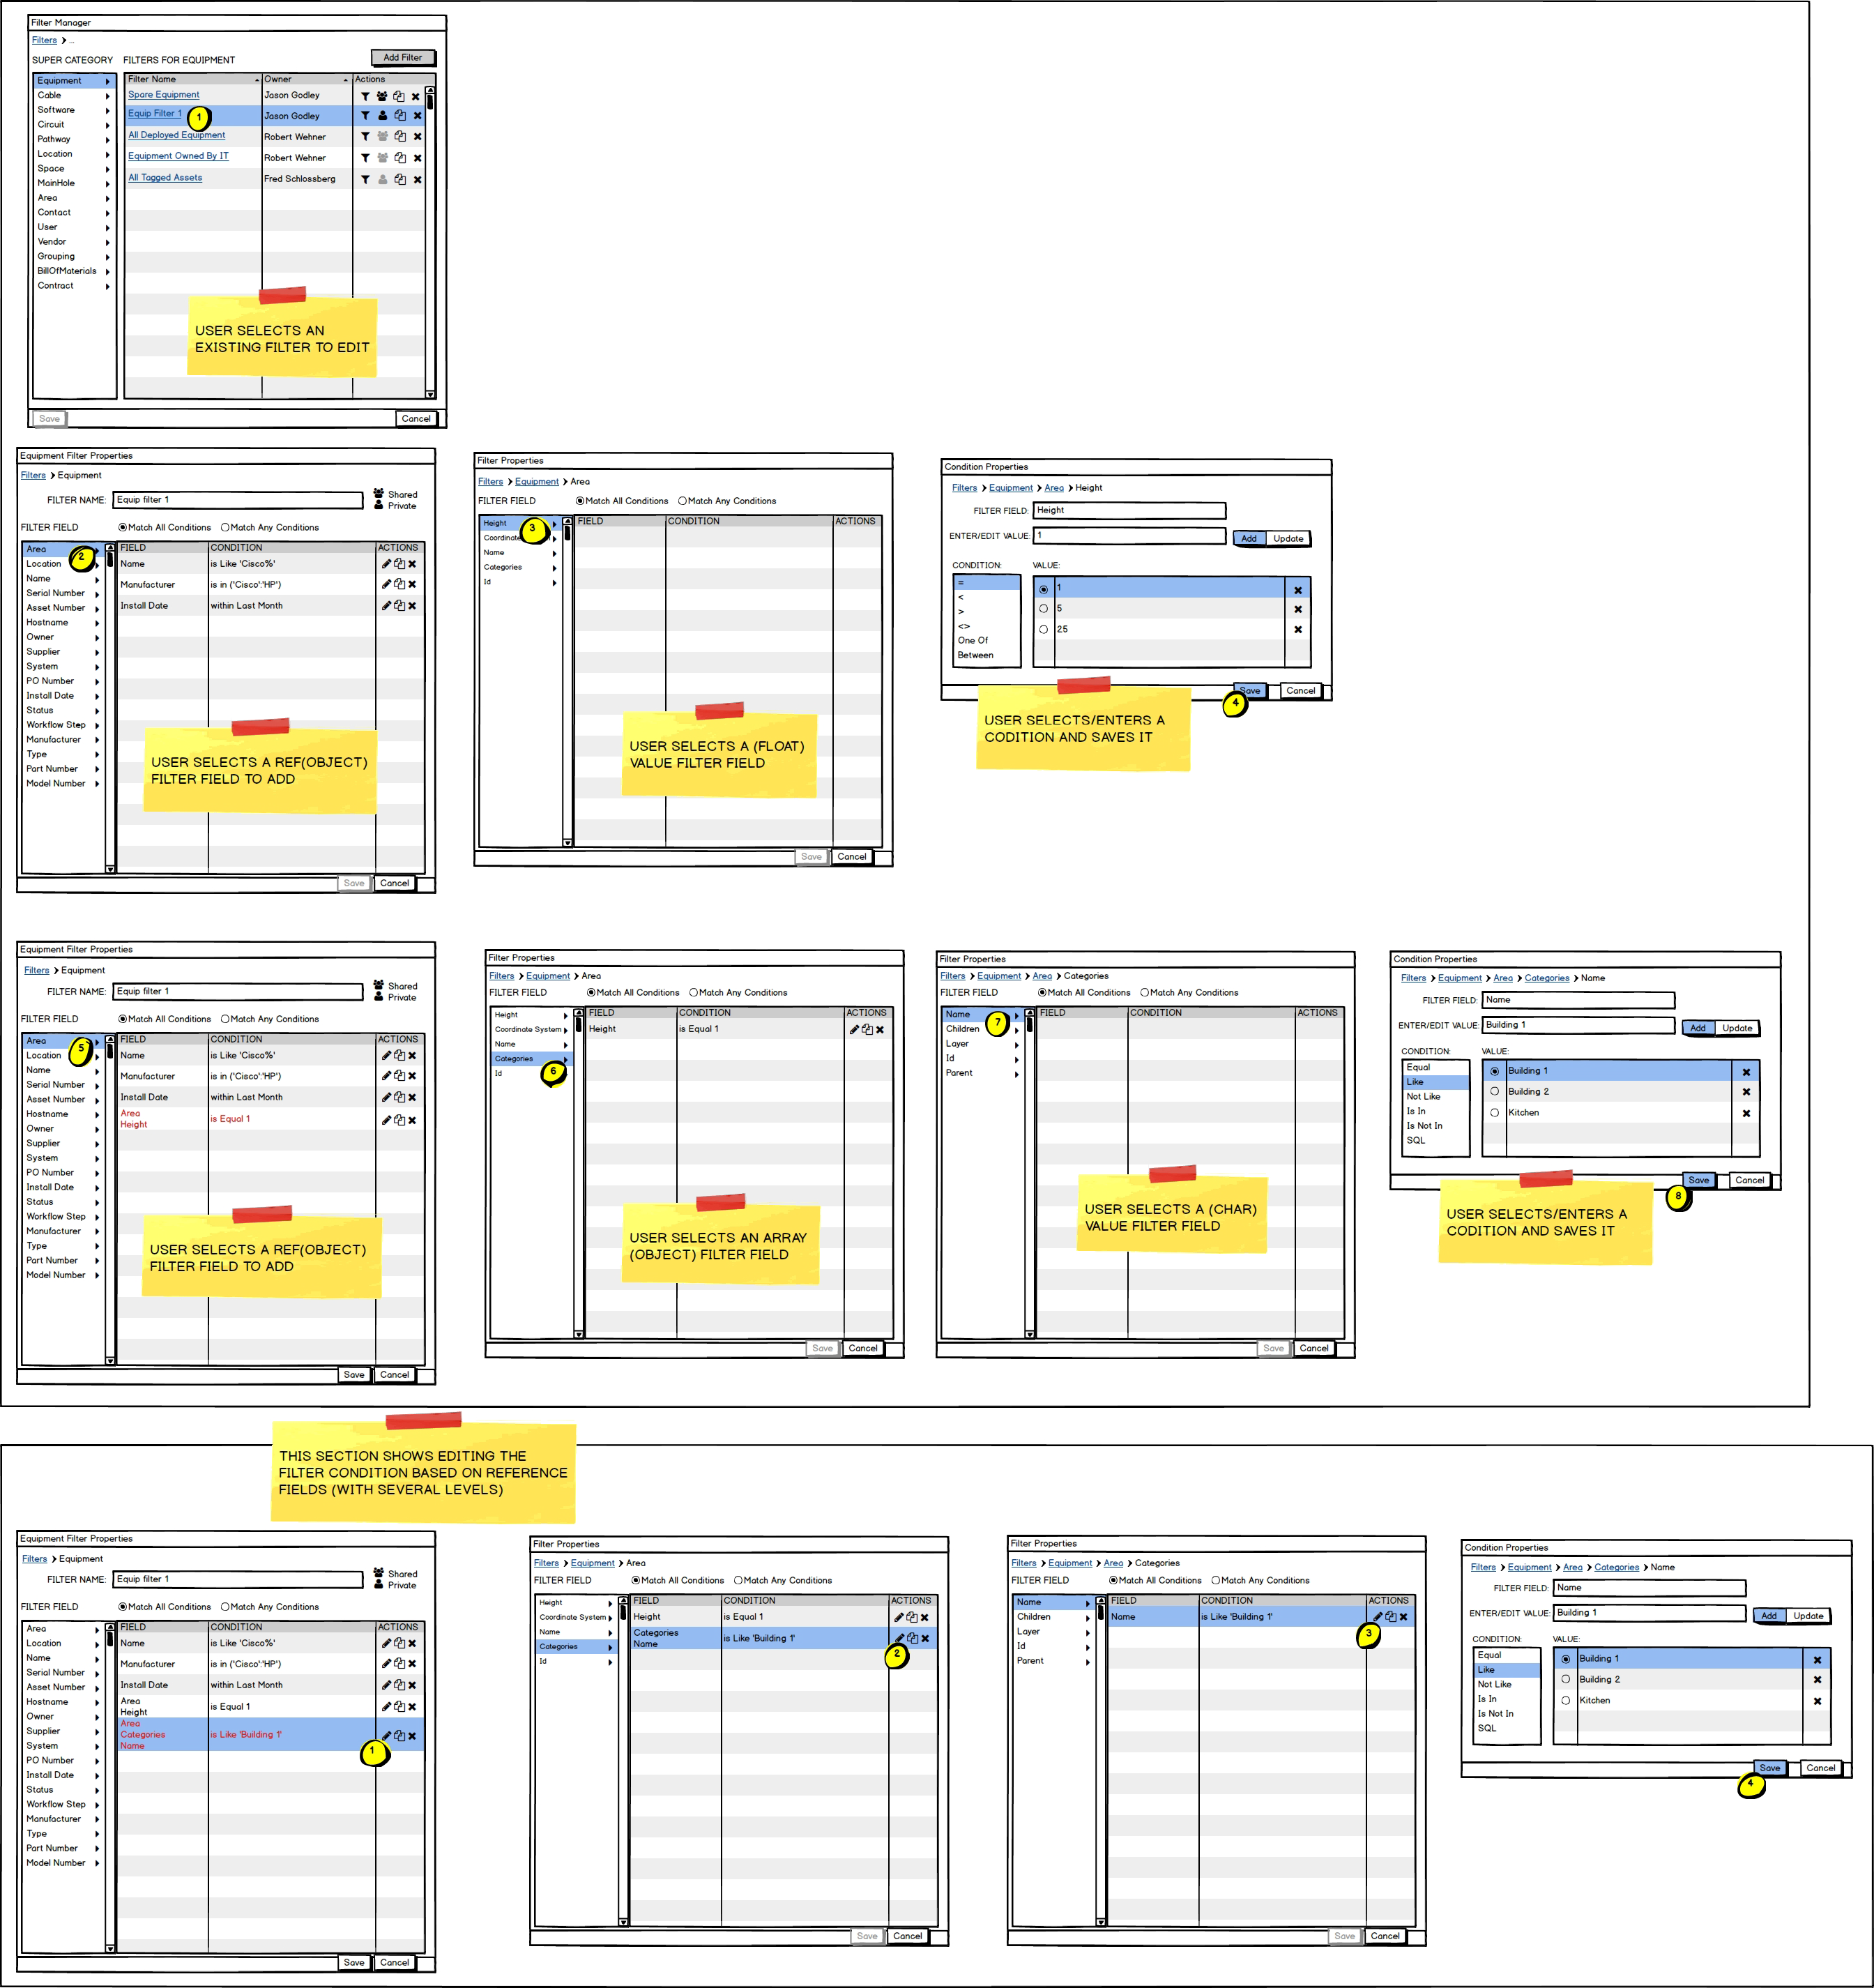This screenshot has width=1874, height=1988.
Task: Open the Equip Filter 1 link
Action: click(x=155, y=114)
